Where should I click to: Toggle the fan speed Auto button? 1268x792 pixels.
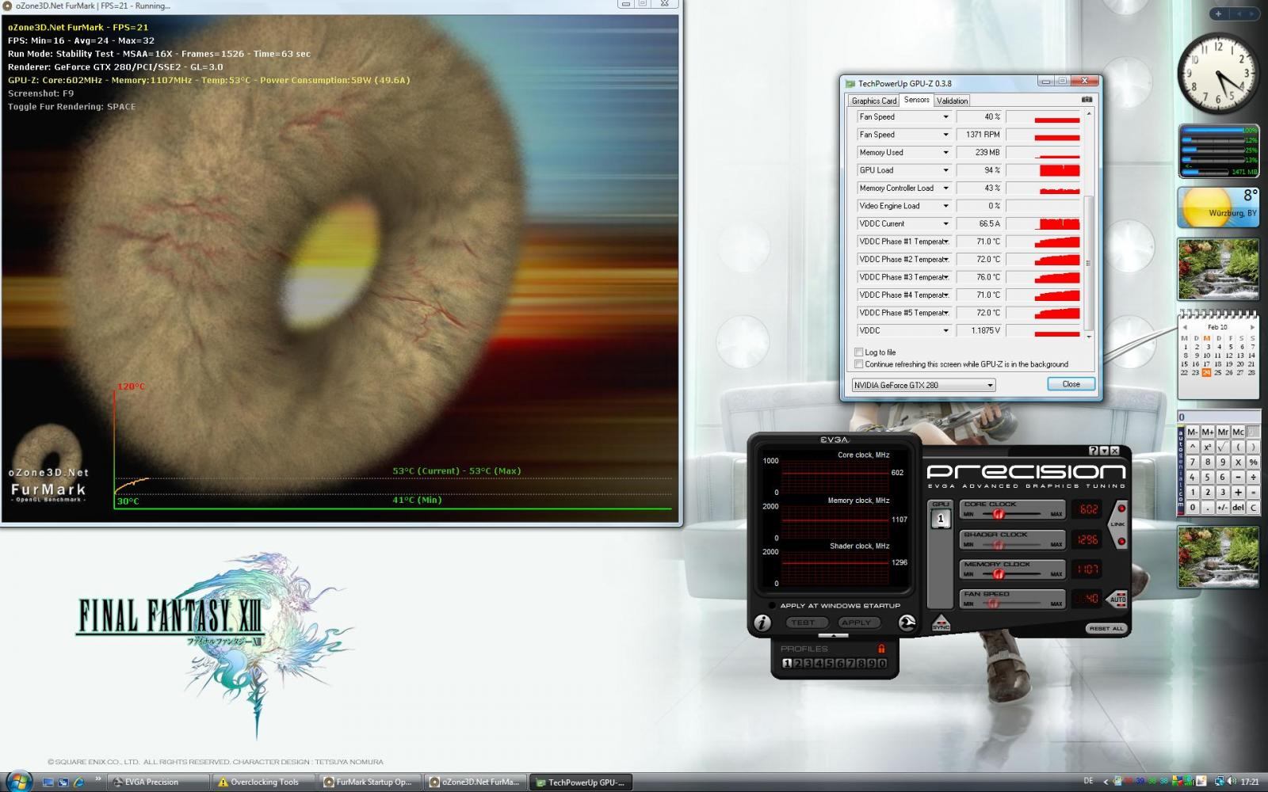coord(1117,599)
